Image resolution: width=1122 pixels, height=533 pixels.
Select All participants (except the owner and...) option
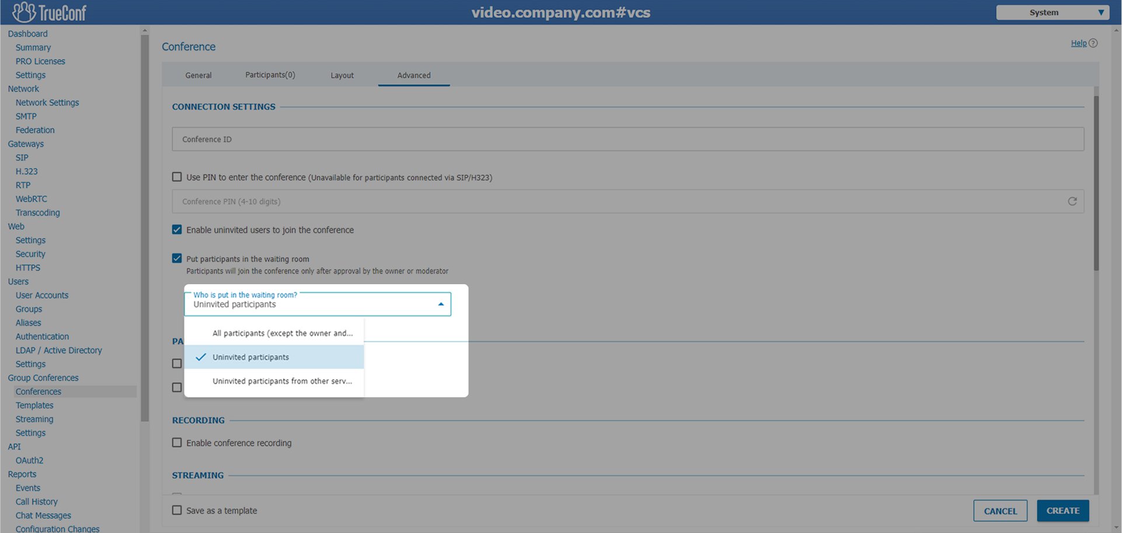tap(274, 333)
